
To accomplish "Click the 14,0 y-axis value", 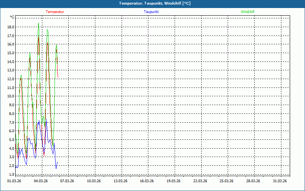I will pos(11,62).
